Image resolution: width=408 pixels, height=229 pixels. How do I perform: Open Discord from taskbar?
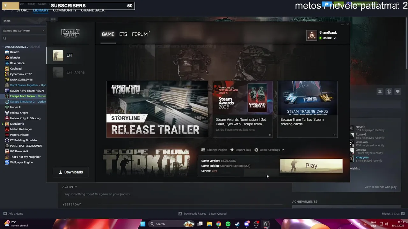click(247, 224)
